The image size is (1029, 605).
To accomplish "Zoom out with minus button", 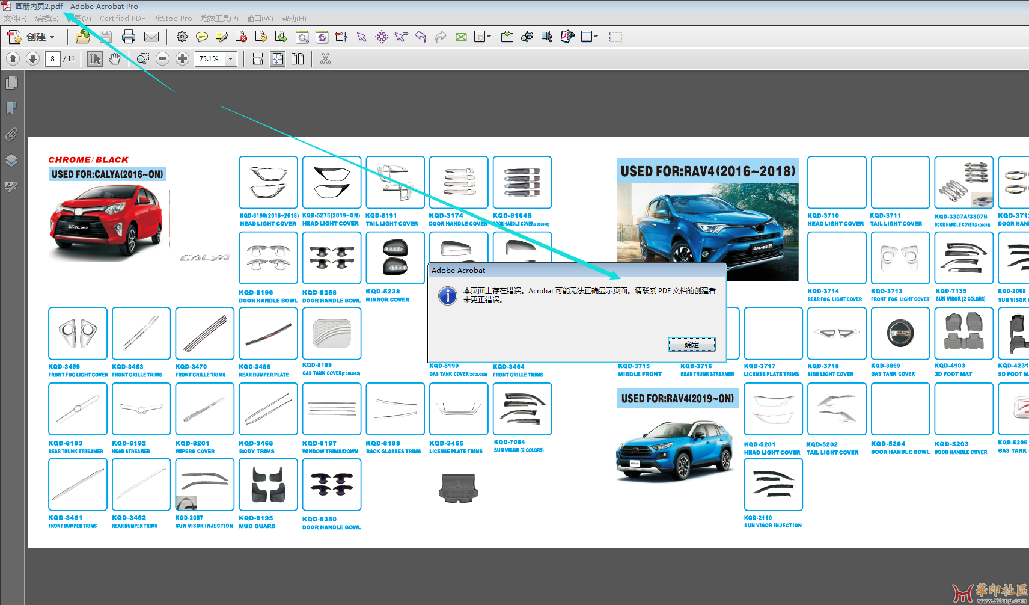I will point(162,59).
